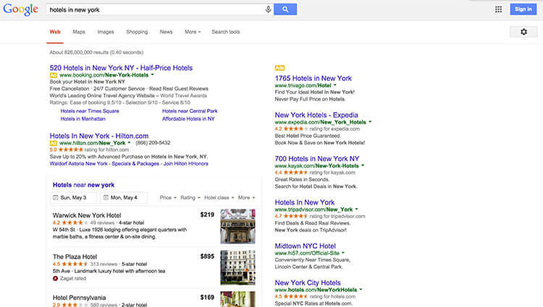
Task: Click The Plaza Hotel photo
Action: (x=237, y=268)
